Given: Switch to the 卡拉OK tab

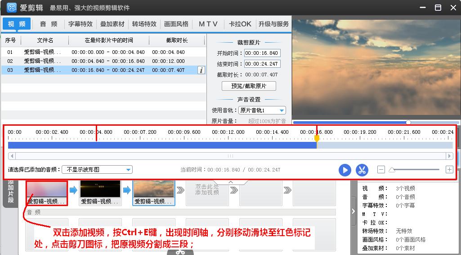Looking at the screenshot, I should [x=240, y=24].
